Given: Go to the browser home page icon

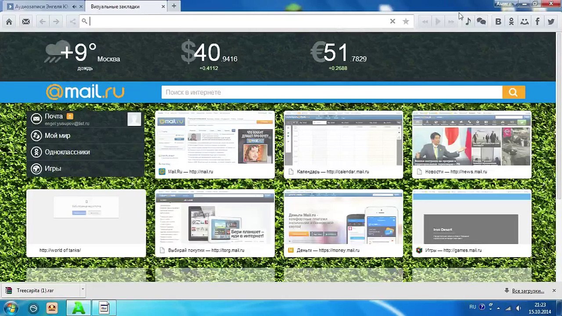Looking at the screenshot, I should pos(9,22).
